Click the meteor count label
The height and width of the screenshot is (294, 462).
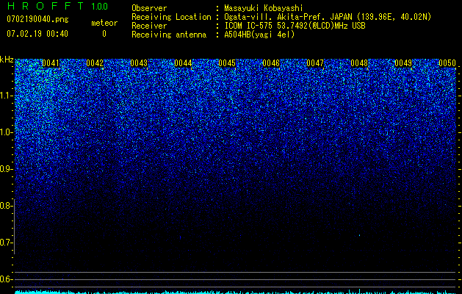coord(104,23)
